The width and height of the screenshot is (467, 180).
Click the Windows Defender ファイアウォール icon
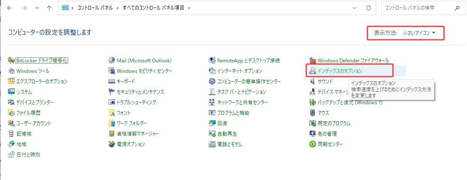pyautogui.click(x=313, y=61)
